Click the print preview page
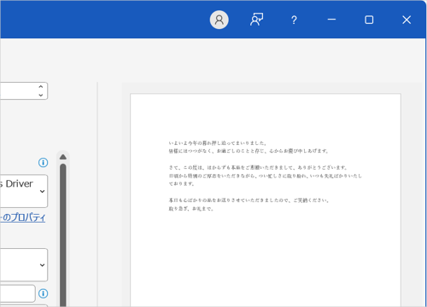 click(266, 200)
